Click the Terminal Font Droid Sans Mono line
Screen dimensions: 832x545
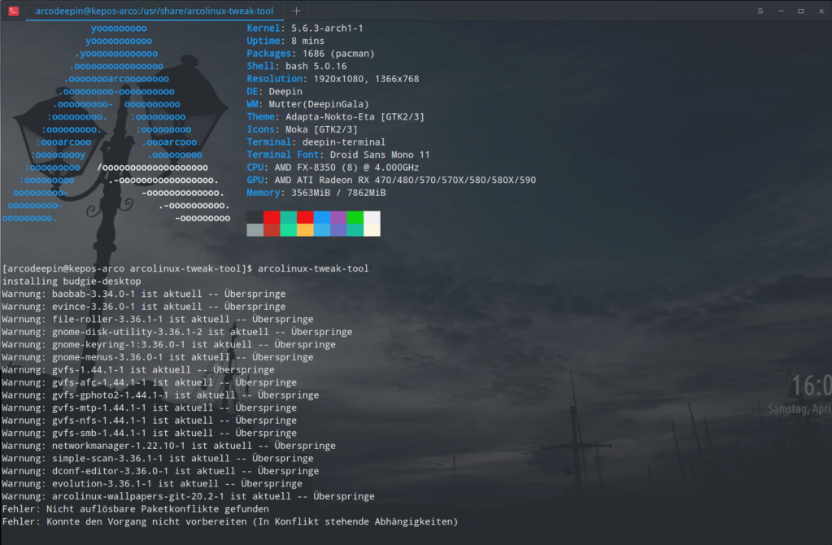pyautogui.click(x=338, y=155)
